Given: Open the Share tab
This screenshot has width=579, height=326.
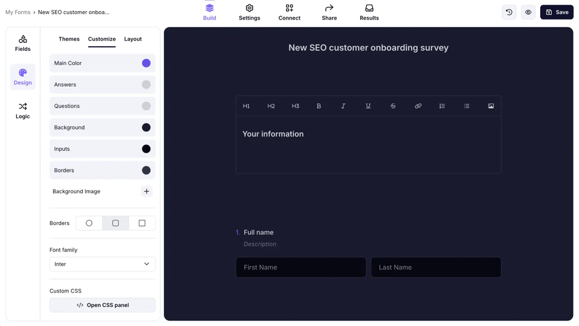Looking at the screenshot, I should pyautogui.click(x=329, y=12).
